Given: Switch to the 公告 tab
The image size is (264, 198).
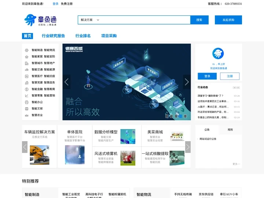Looking at the screenshot, I should click(x=207, y=130).
